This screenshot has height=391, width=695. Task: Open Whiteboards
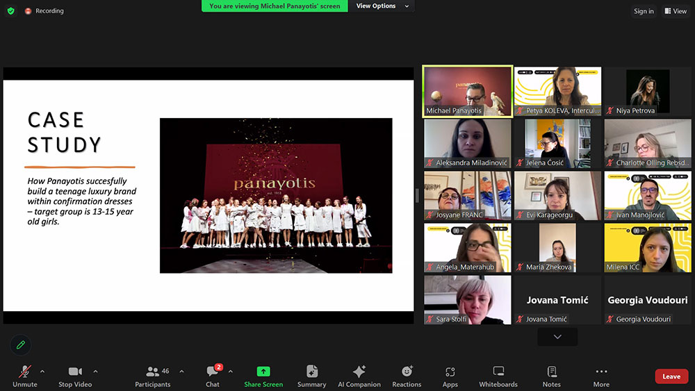tap(498, 376)
